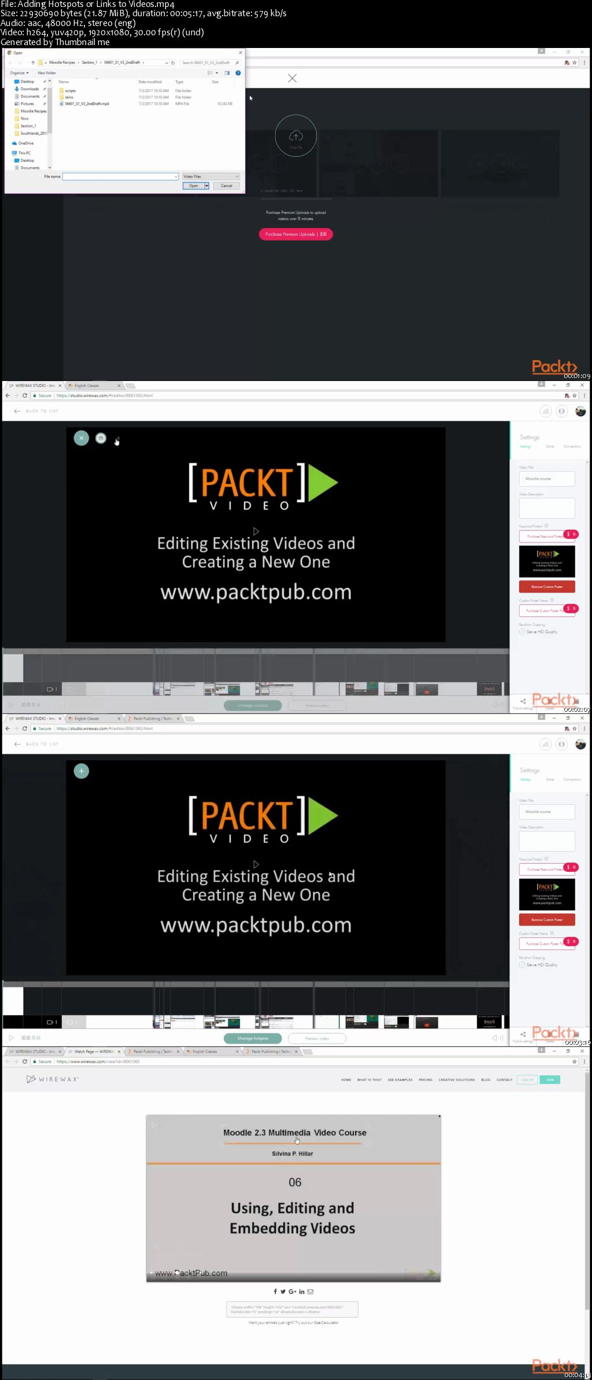Open the Size Calculator link under the embed code
This screenshot has height=1380, width=592.
[325, 1322]
